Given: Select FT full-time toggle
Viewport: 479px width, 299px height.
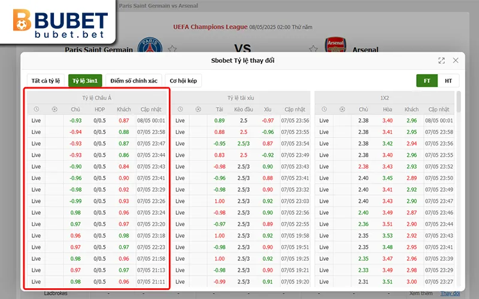Looking at the screenshot, I should 427,81.
